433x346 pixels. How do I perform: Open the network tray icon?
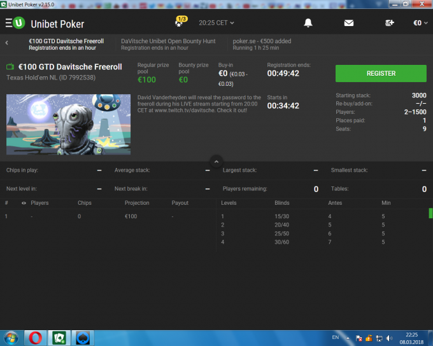click(x=379, y=338)
